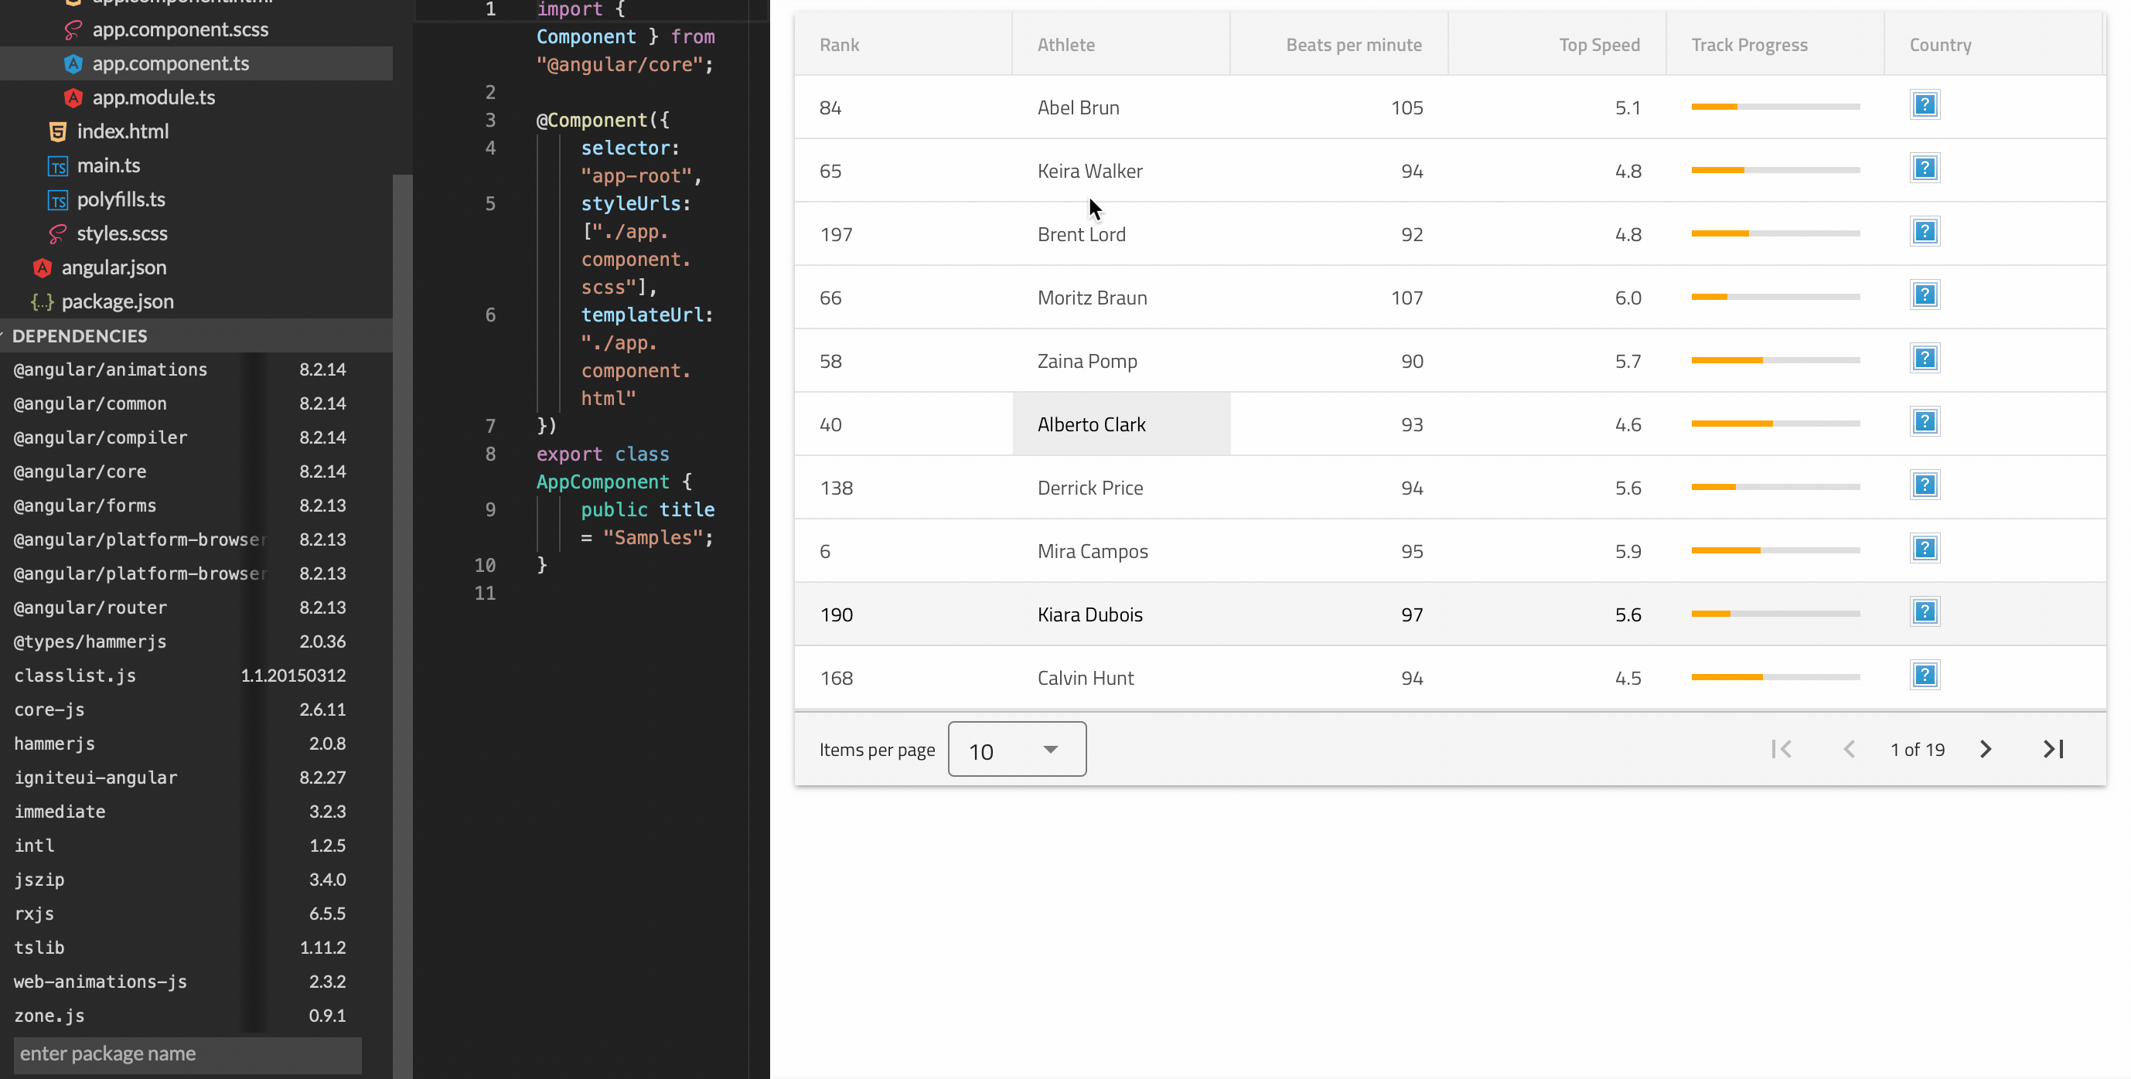The height and width of the screenshot is (1079, 2131).
Task: Click Abel Brun's track progress bar
Action: pos(1775,107)
